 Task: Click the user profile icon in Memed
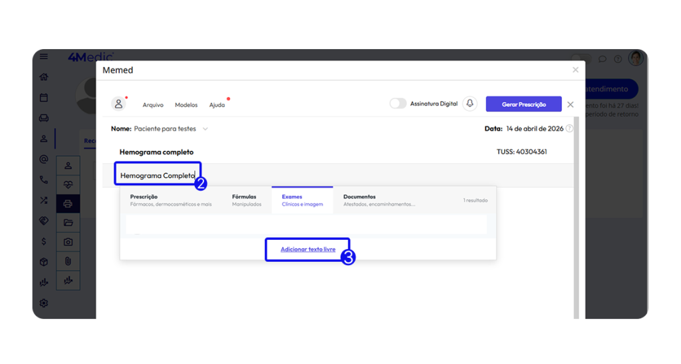click(118, 104)
